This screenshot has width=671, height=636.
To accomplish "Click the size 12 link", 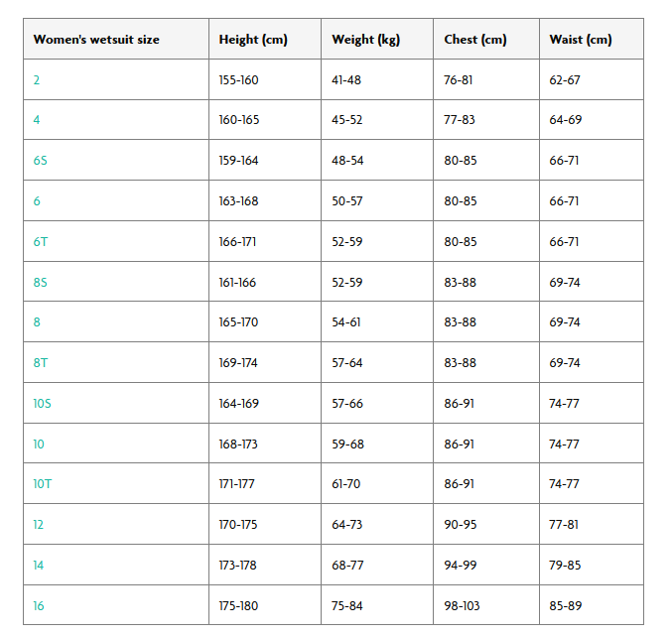I will pyautogui.click(x=39, y=525).
